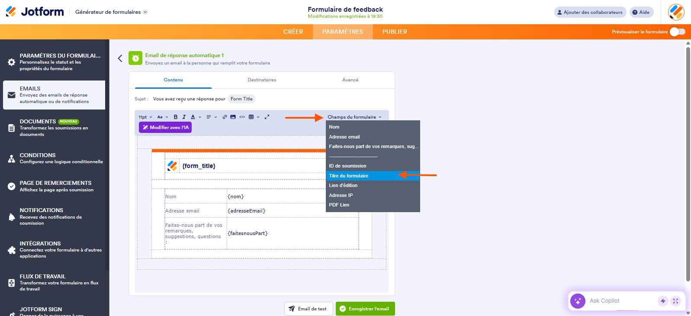
Task: Select the Destinataires tab
Action: pos(262,80)
